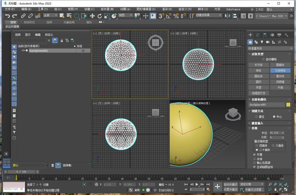Select the Rotate tool in the toolbar
The width and height of the screenshot is (296, 195).
click(99, 16)
